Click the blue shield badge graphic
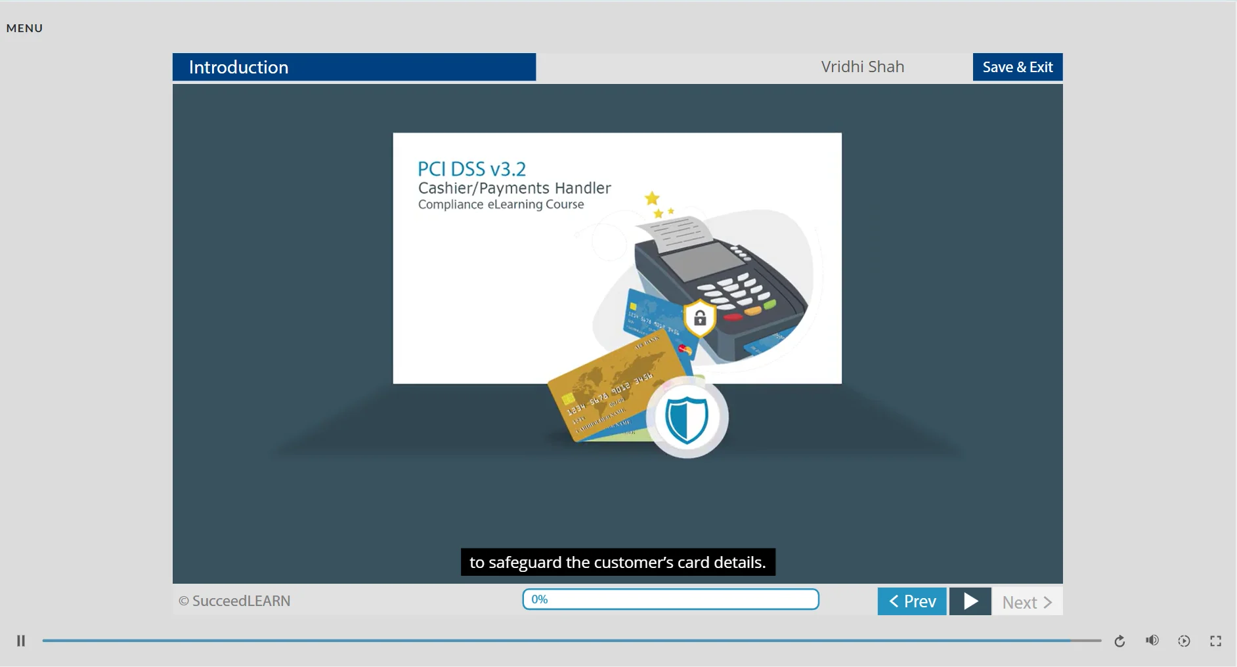The image size is (1237, 667). pyautogui.click(x=687, y=418)
